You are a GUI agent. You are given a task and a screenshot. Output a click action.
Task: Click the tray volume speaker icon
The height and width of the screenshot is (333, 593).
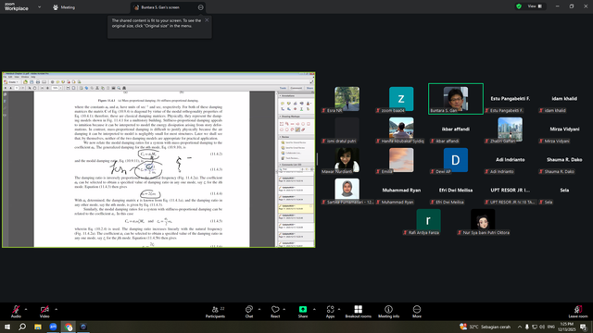coord(542,327)
